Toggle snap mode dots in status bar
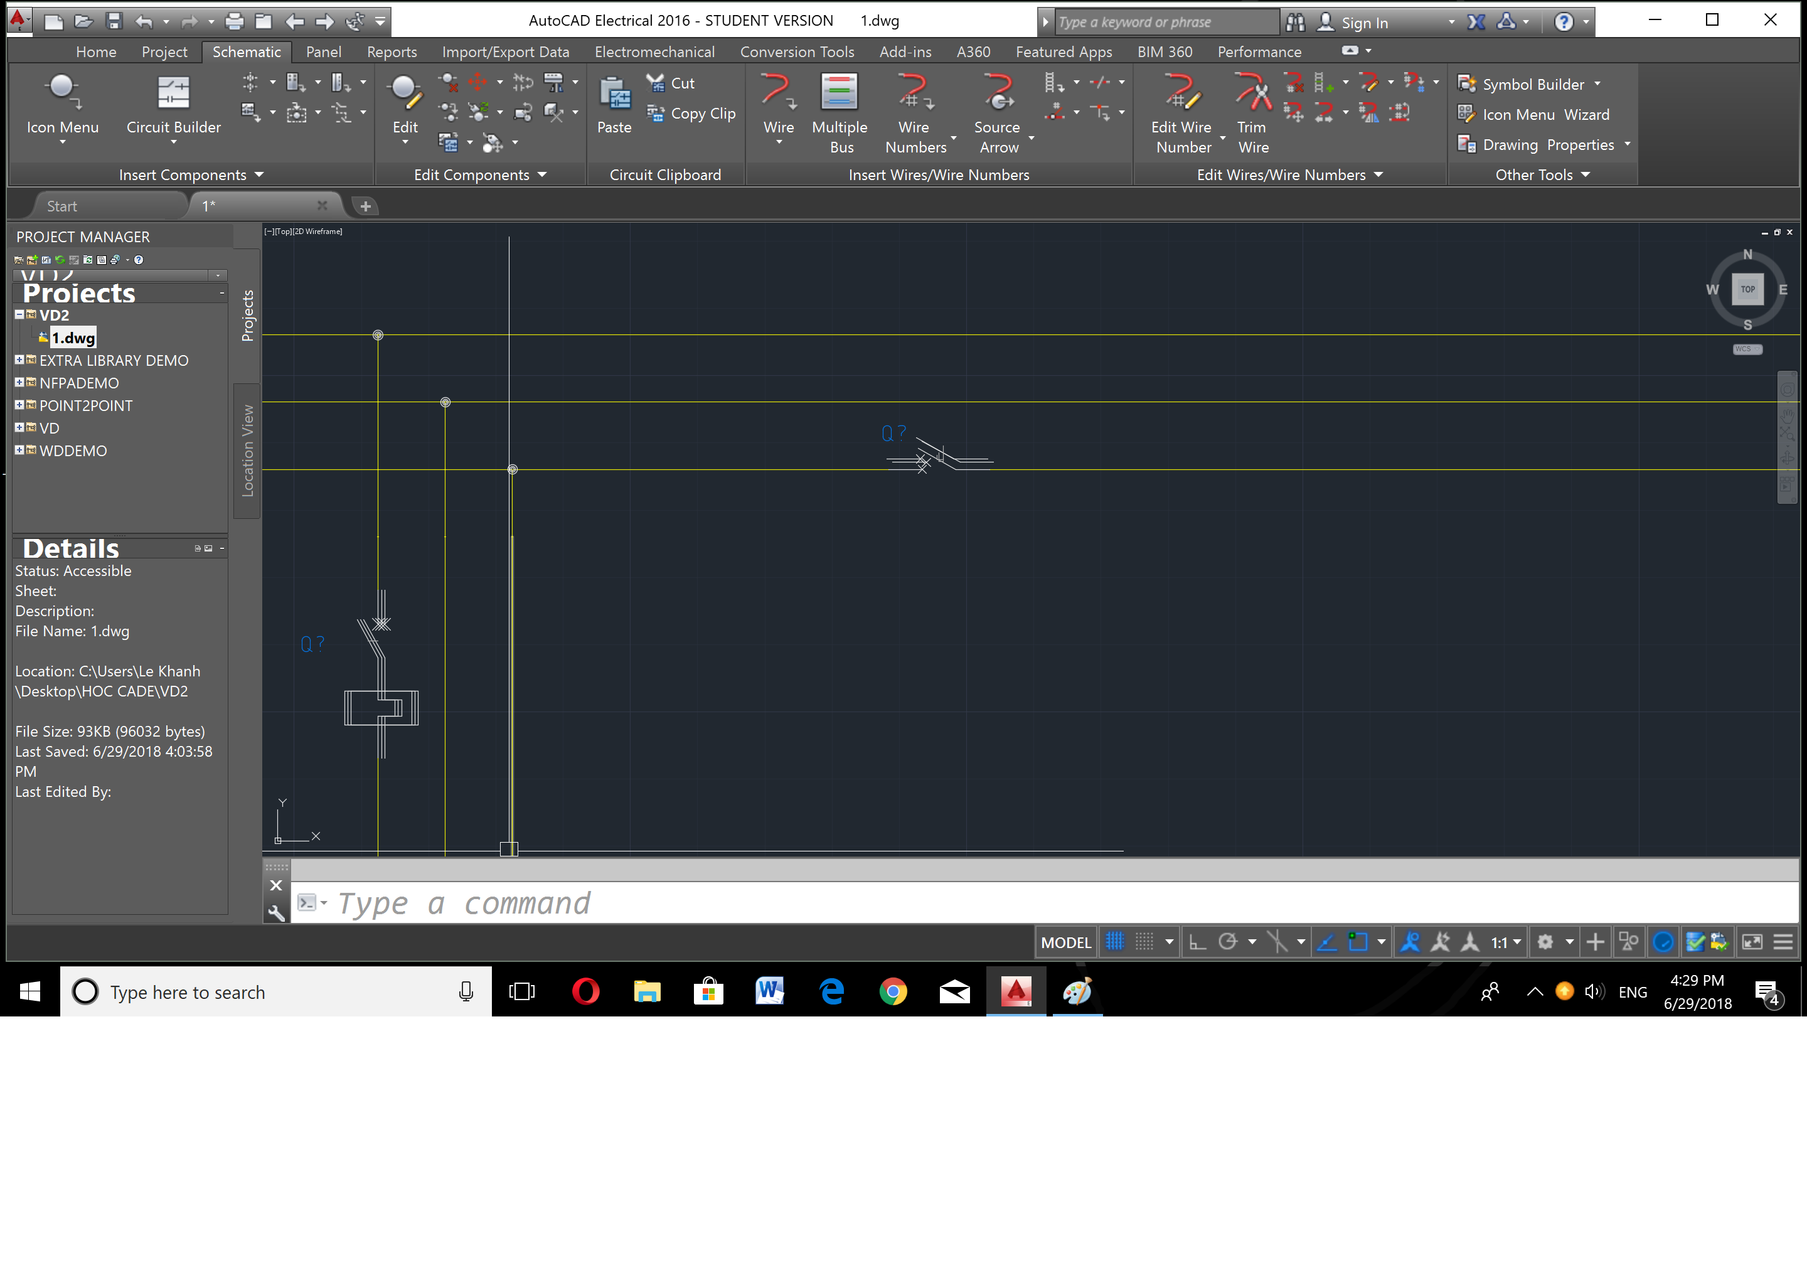This screenshot has width=1807, height=1285. tap(1144, 942)
